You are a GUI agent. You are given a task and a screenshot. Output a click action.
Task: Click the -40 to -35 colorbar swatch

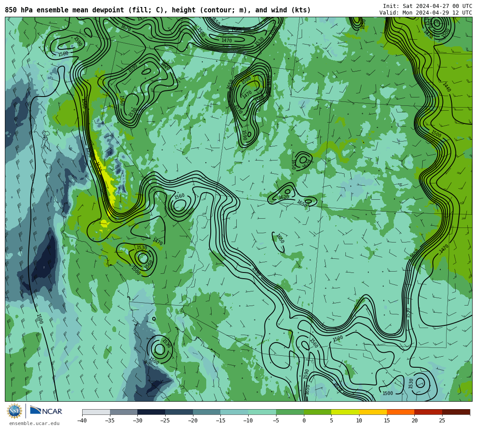click(x=96, y=412)
